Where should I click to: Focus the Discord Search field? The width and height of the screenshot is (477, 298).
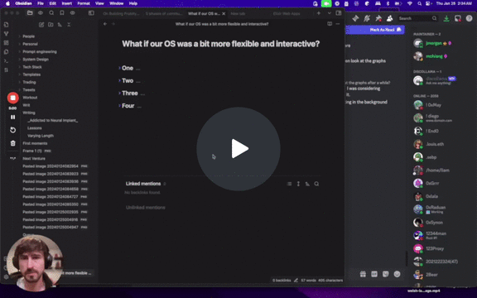click(x=417, y=18)
